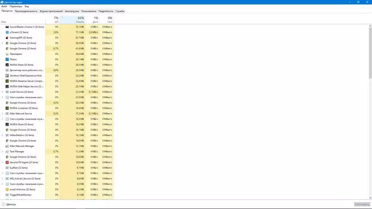Viewport: 372px width, 209px height.
Task: Select the NVIDIA Share 16,2 МБ memory cell
Action: [x=72, y=124]
